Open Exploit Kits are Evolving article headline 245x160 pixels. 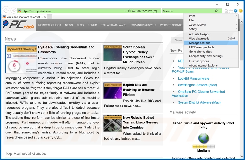point(139,90)
